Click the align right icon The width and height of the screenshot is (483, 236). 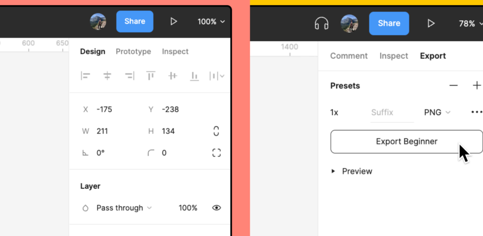point(129,76)
